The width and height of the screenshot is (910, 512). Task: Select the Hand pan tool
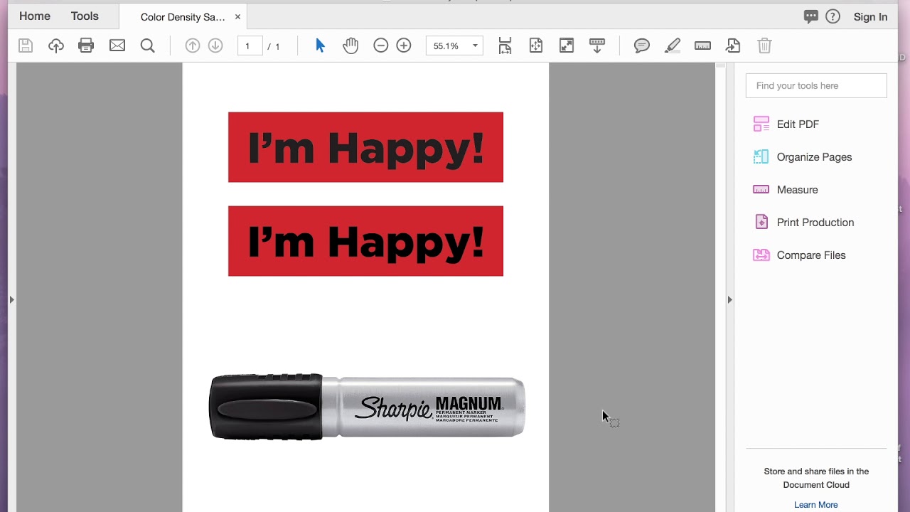coord(350,46)
